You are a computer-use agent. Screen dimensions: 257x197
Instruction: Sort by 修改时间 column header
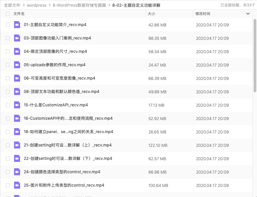203,14
